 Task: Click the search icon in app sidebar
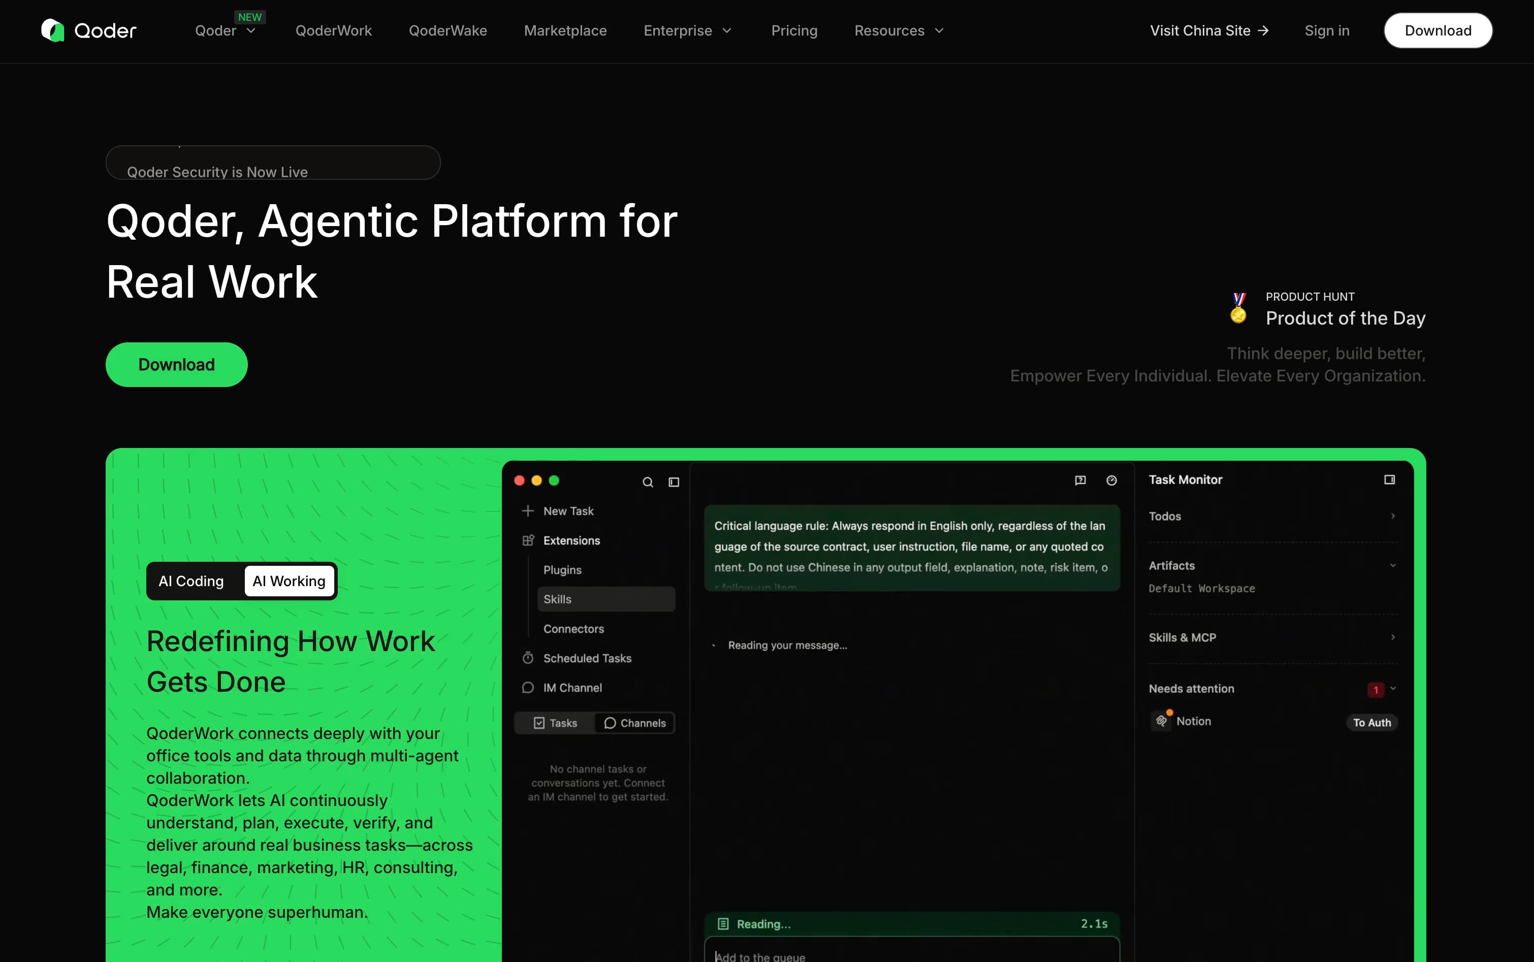coord(648,483)
